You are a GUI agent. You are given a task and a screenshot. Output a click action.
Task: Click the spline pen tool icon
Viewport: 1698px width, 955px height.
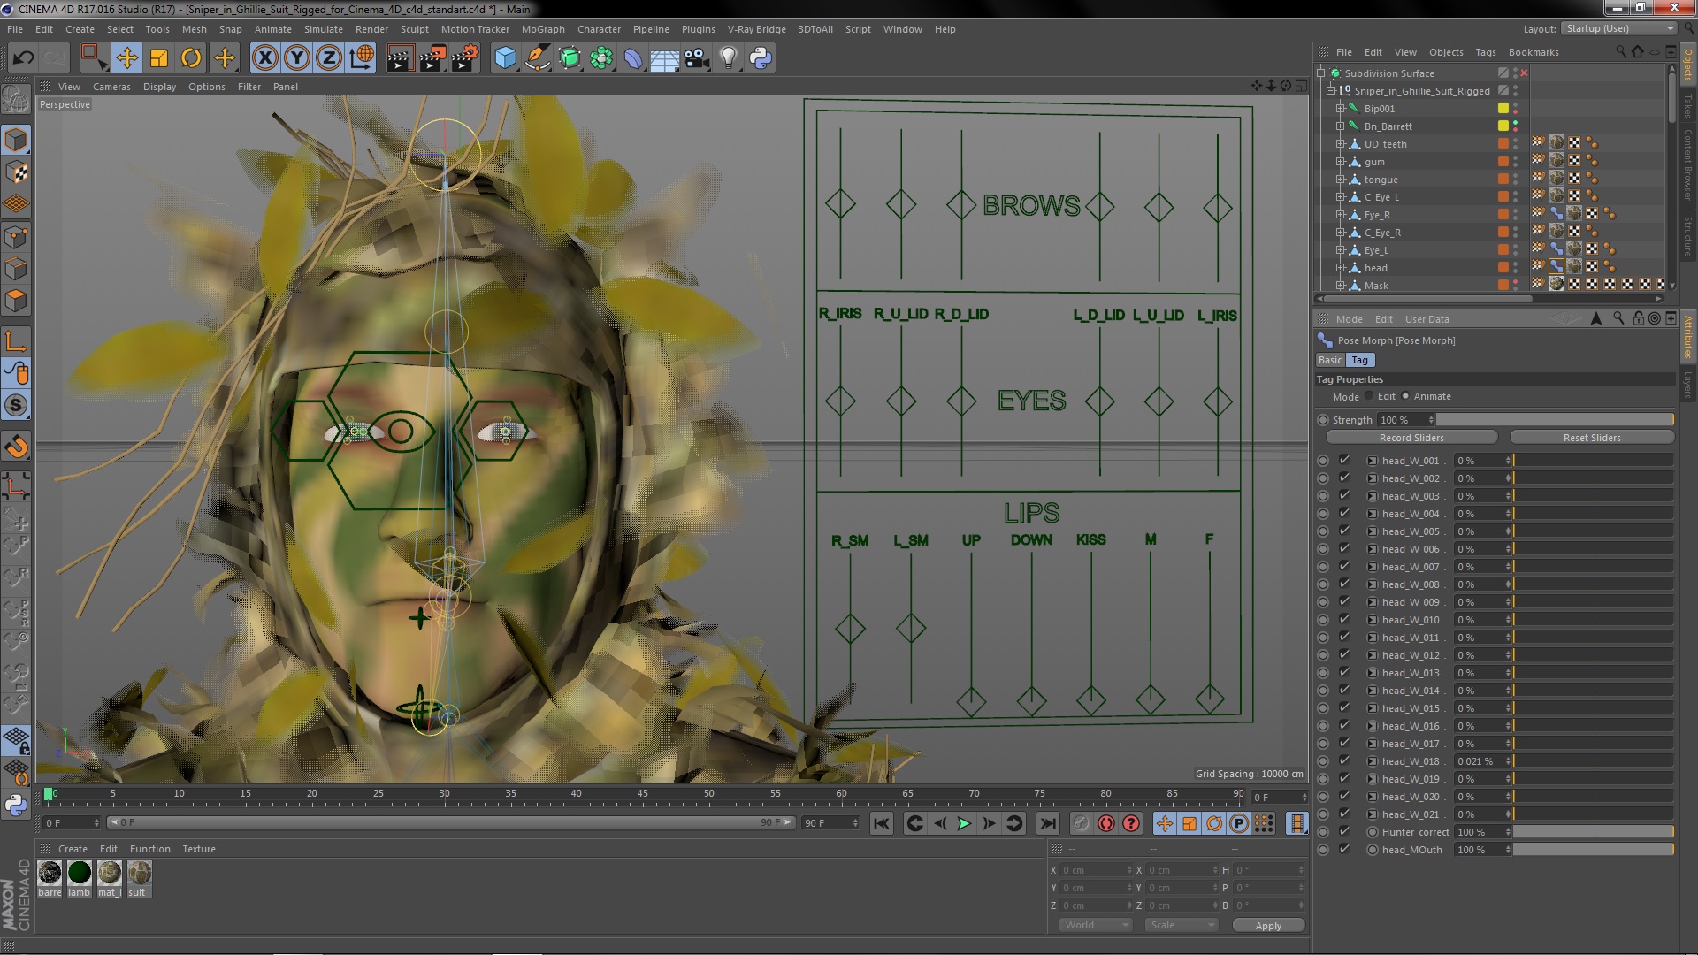[x=537, y=58]
